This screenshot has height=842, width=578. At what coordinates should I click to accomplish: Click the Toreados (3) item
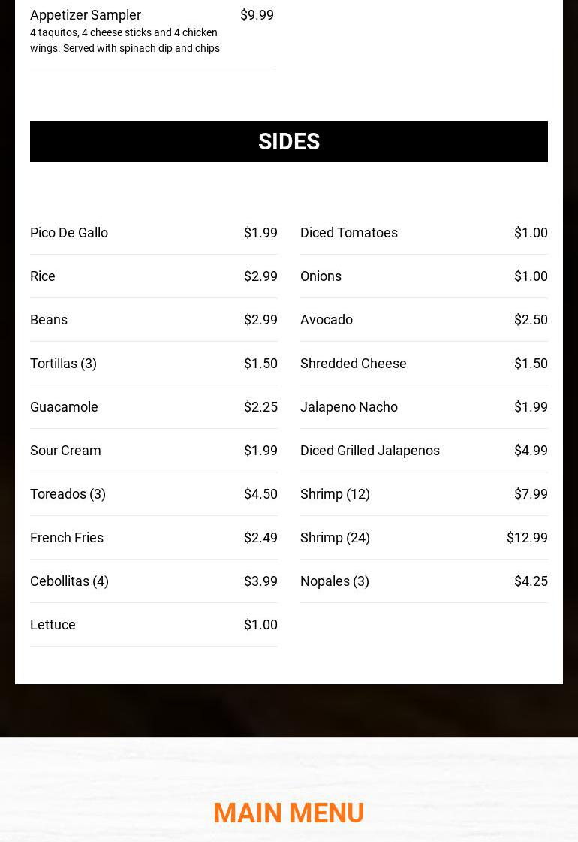click(68, 494)
